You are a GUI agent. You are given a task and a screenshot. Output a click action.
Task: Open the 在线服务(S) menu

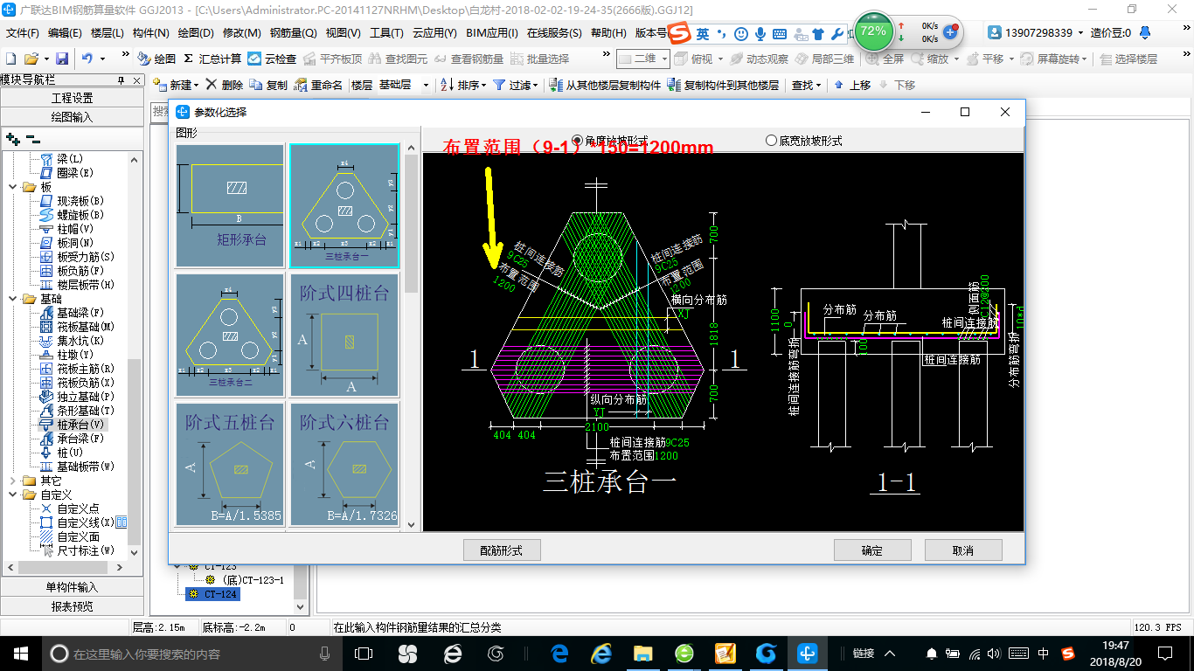pos(554,33)
